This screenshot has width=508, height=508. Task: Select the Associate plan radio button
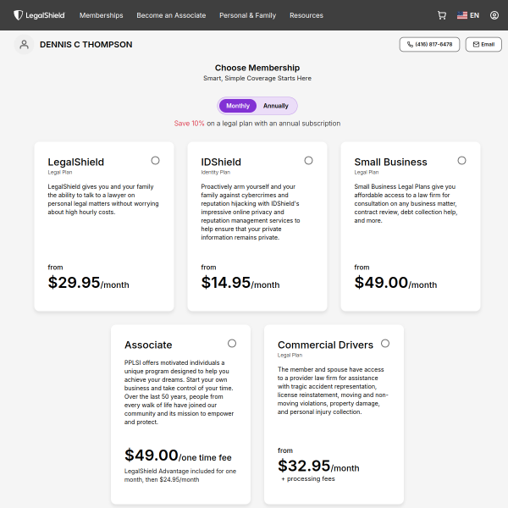click(x=232, y=343)
